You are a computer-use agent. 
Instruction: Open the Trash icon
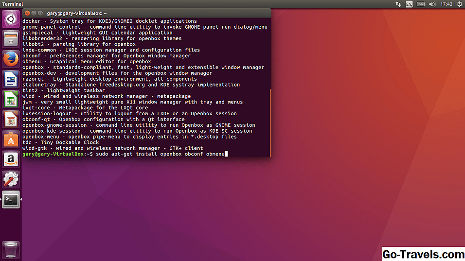tap(11, 250)
